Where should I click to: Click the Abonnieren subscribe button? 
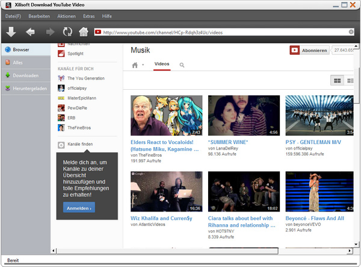(x=314, y=51)
